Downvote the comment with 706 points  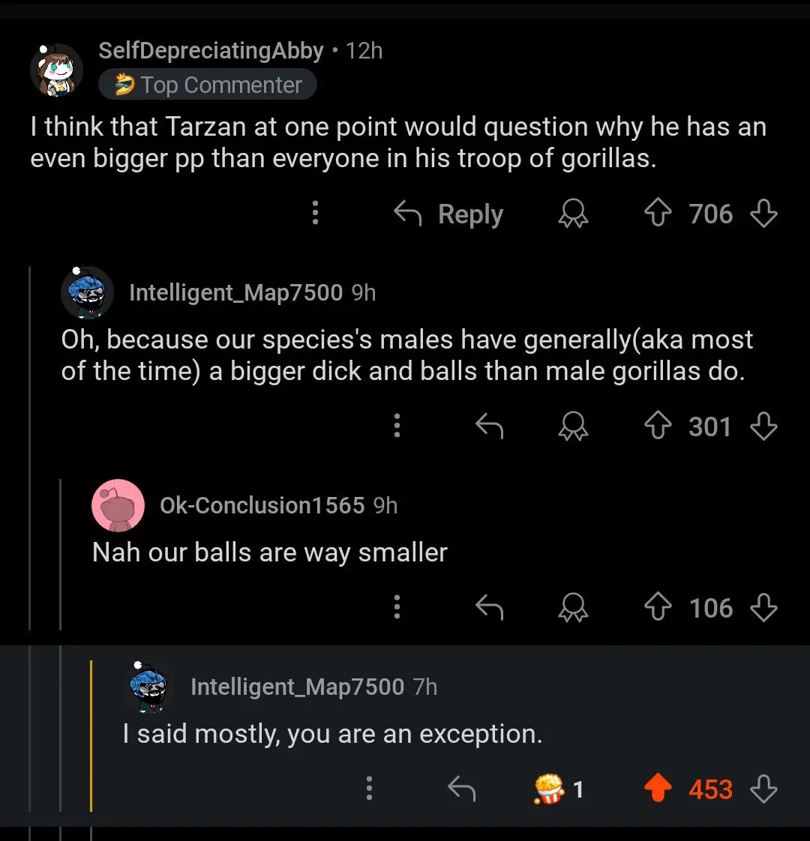point(763,214)
